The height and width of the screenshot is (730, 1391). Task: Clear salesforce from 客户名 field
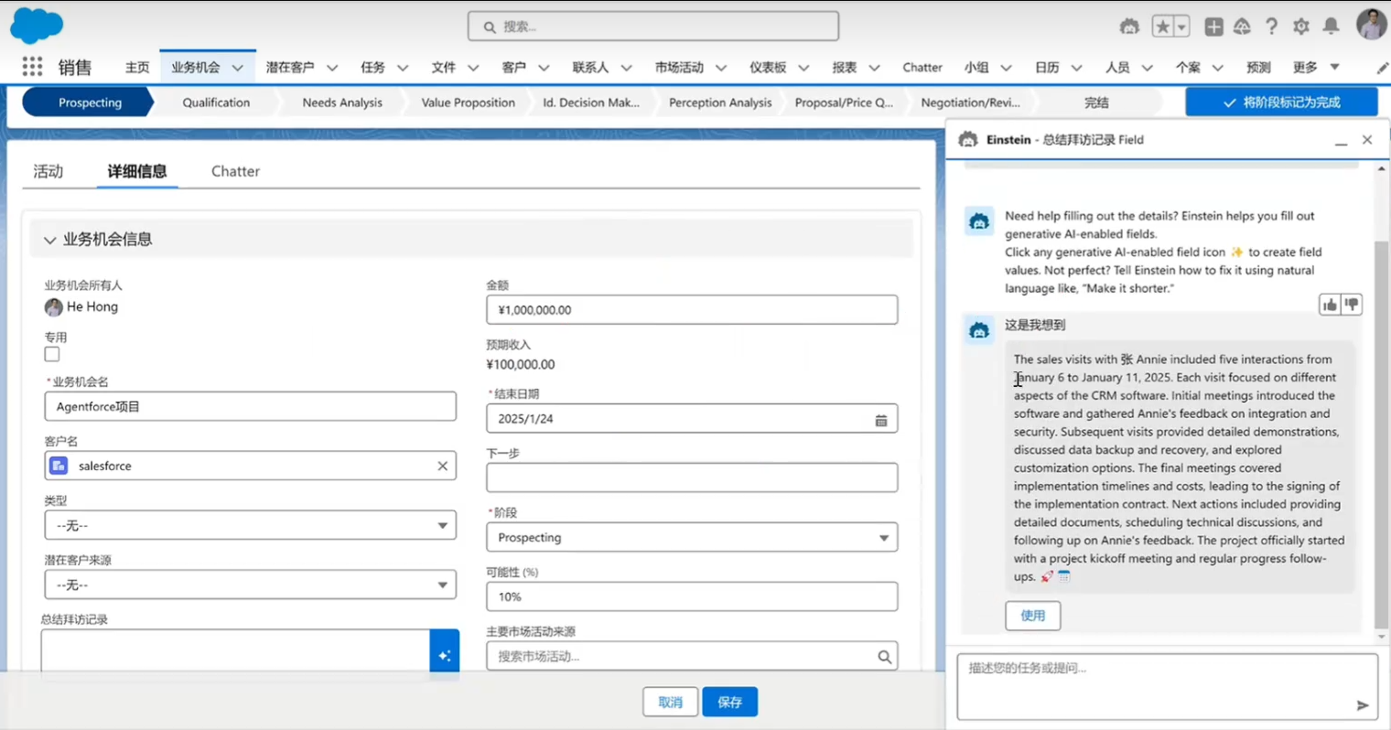coord(443,466)
